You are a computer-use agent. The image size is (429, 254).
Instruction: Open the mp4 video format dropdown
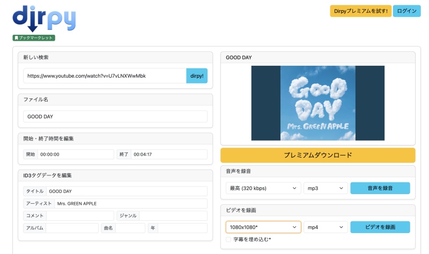[x=326, y=227]
